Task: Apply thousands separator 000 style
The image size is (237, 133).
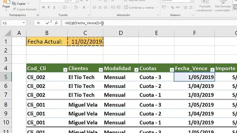Action: click(x=178, y=7)
